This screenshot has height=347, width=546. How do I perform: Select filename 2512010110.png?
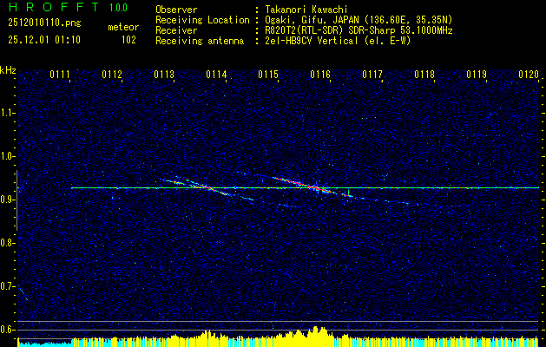(x=44, y=23)
